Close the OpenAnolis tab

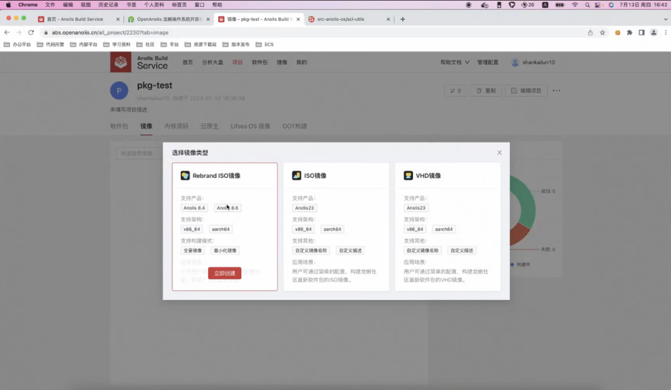pyautogui.click(x=208, y=19)
